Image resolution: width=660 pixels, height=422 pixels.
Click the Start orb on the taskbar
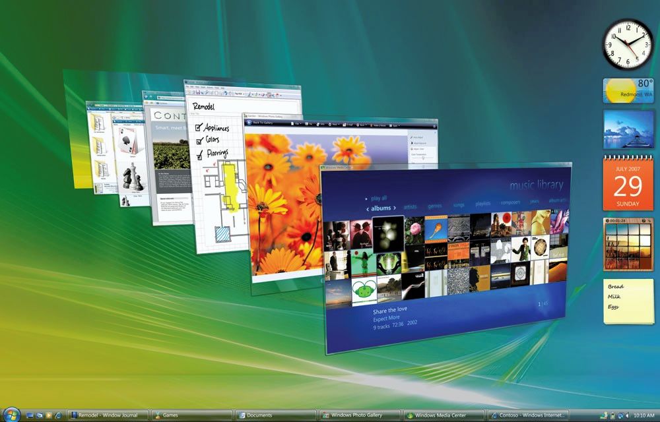coord(12,415)
